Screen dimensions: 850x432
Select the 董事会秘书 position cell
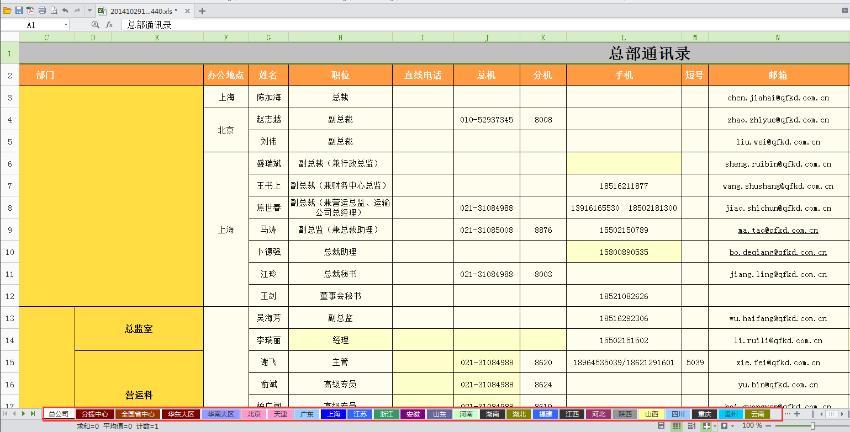coord(340,296)
